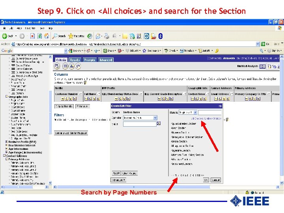The image size is (284, 213).
Task: Click the Print icon in IE toolbar
Action: click(106, 36)
